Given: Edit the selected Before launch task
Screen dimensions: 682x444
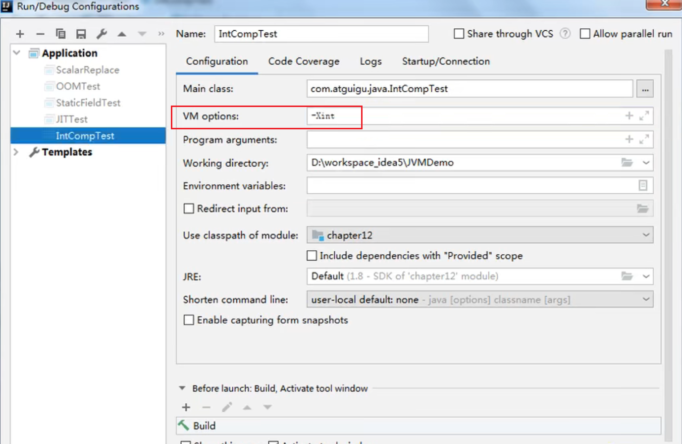Looking at the screenshot, I should 227,407.
